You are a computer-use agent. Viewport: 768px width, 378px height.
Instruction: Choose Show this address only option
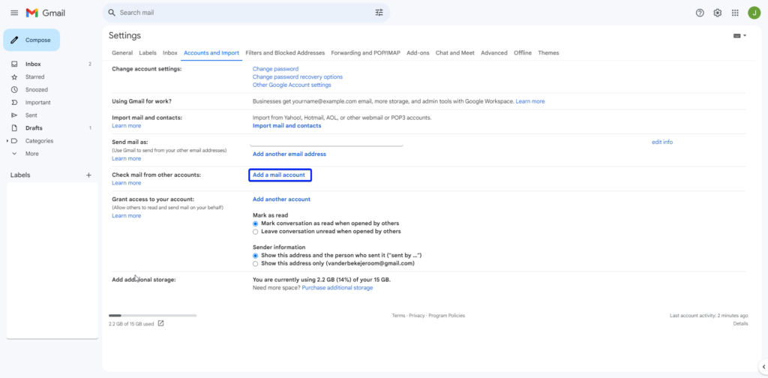(256, 264)
